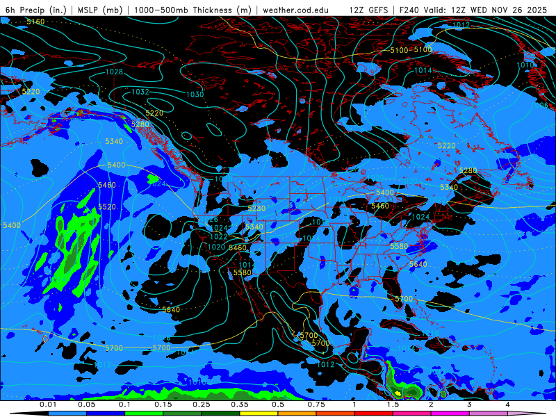Screen dimensions: 556x417
Task: Click the legend scale value 4
Action: point(508,404)
